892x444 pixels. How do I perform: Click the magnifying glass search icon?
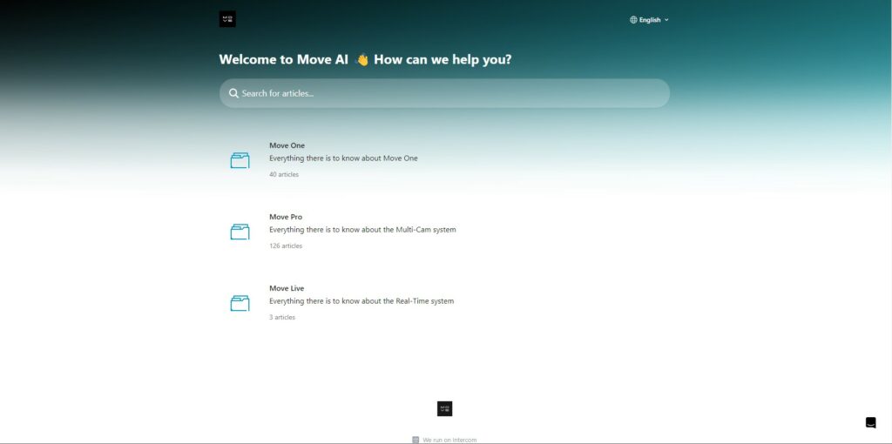pos(233,93)
